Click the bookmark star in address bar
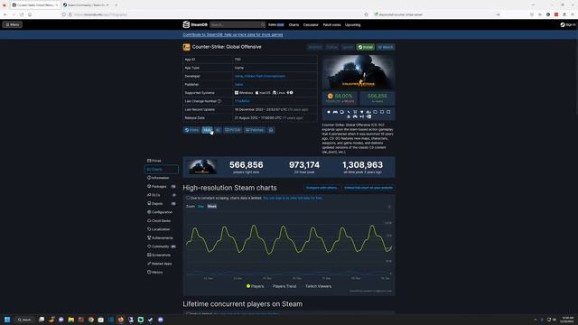The image size is (578, 325). (x=366, y=14)
